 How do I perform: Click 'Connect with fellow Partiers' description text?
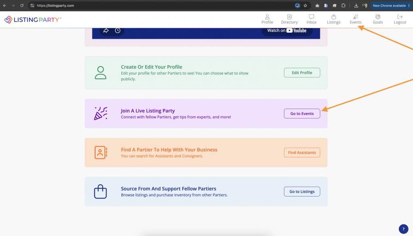(x=176, y=117)
